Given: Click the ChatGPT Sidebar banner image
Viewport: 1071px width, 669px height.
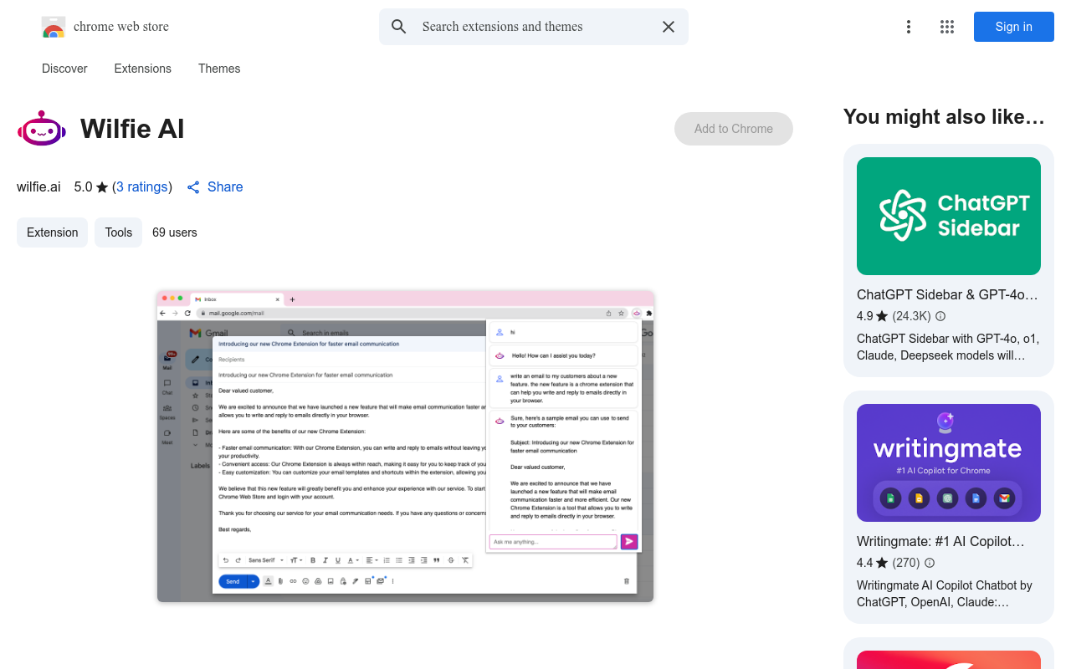Looking at the screenshot, I should (949, 216).
